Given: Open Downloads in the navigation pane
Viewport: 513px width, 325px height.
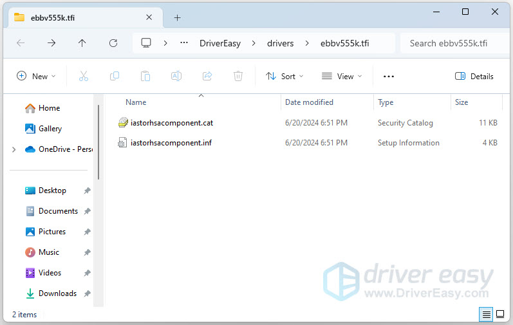Looking at the screenshot, I should (x=57, y=293).
